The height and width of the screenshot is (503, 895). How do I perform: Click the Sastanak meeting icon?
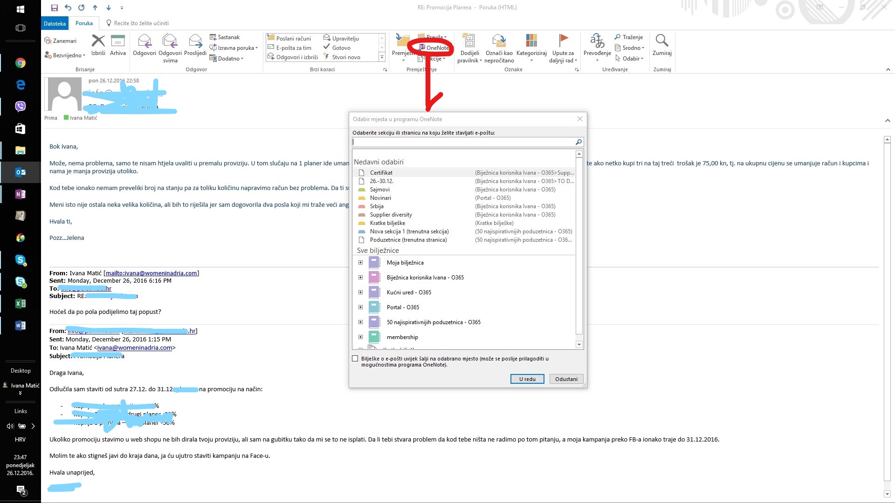[213, 37]
